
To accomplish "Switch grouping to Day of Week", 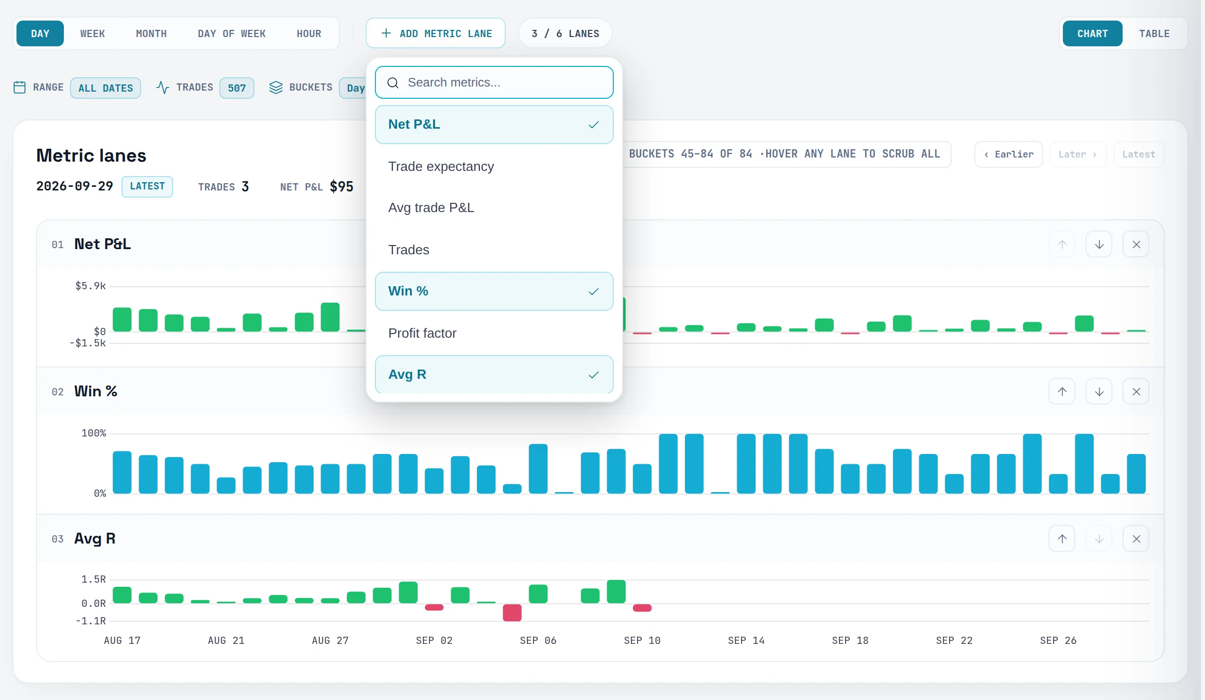I will pos(232,33).
